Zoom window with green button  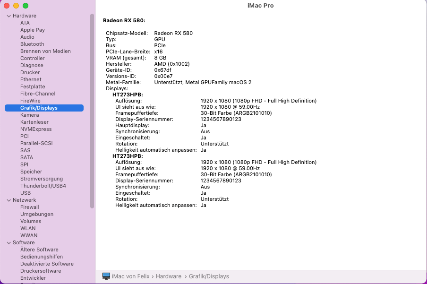click(26, 6)
